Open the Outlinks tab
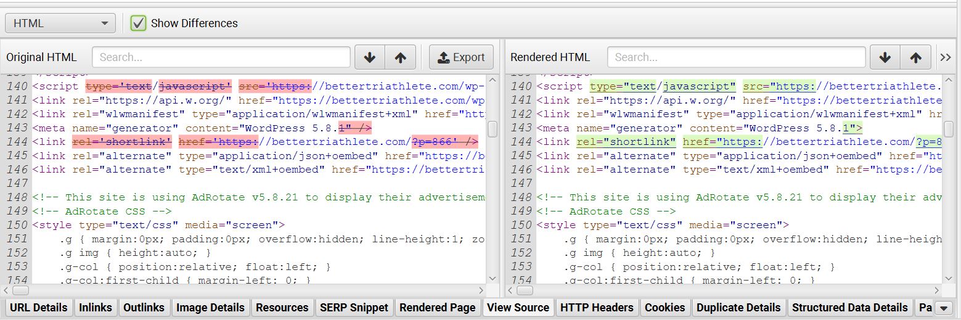The width and height of the screenshot is (961, 320). (x=144, y=308)
